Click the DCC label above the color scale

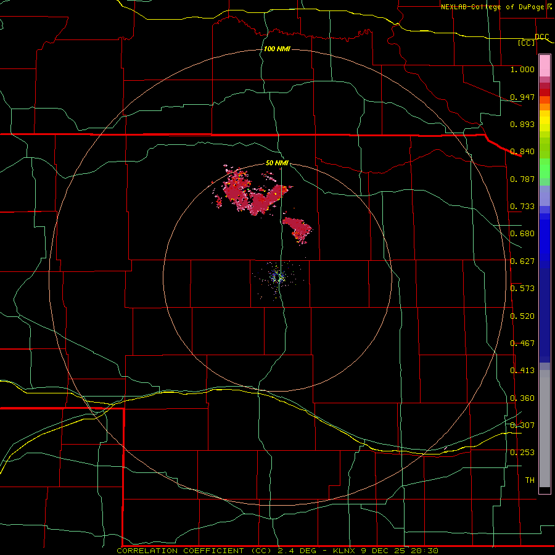pos(542,37)
